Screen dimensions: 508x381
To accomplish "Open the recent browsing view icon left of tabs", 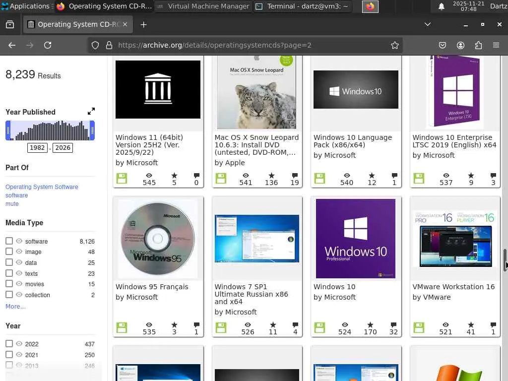I will pos(10,25).
